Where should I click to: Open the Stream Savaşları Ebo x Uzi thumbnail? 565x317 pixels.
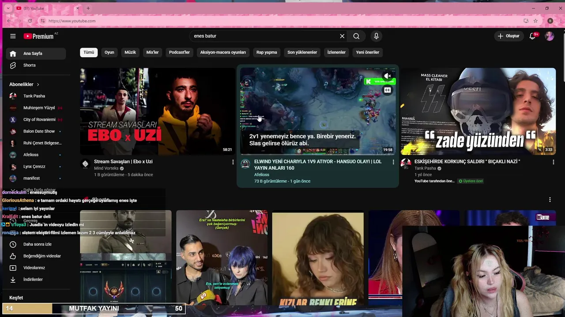[x=158, y=111]
